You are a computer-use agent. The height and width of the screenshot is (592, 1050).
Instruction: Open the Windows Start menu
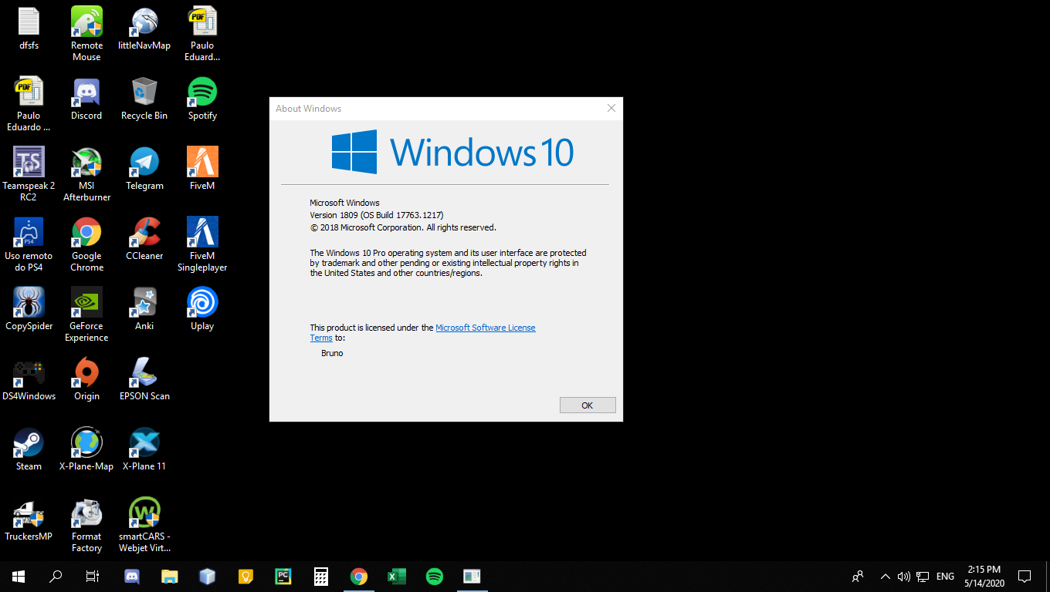(x=19, y=576)
